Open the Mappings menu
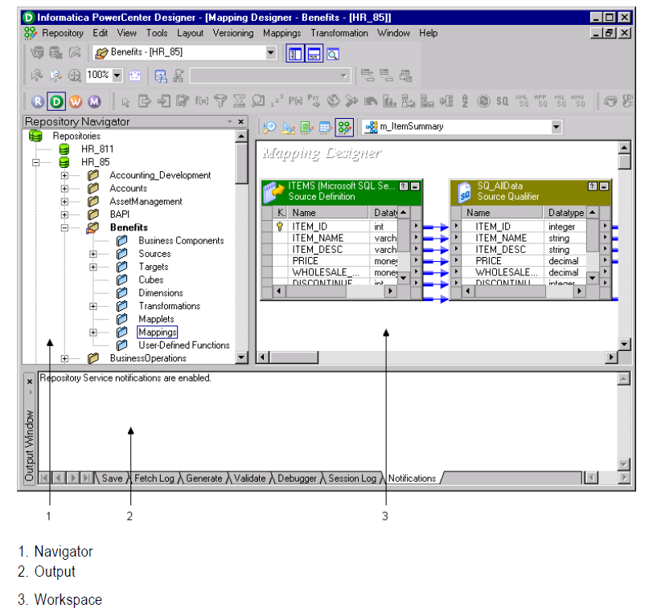The height and width of the screenshot is (612, 653). click(x=282, y=33)
